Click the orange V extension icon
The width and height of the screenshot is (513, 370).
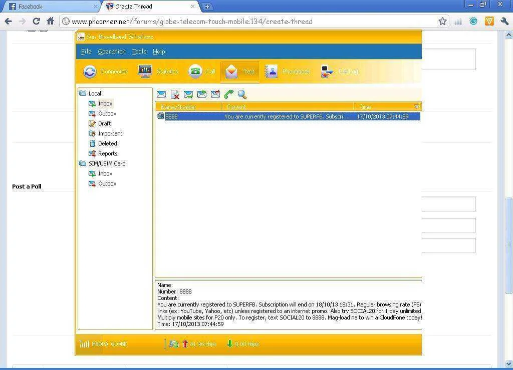point(489,21)
